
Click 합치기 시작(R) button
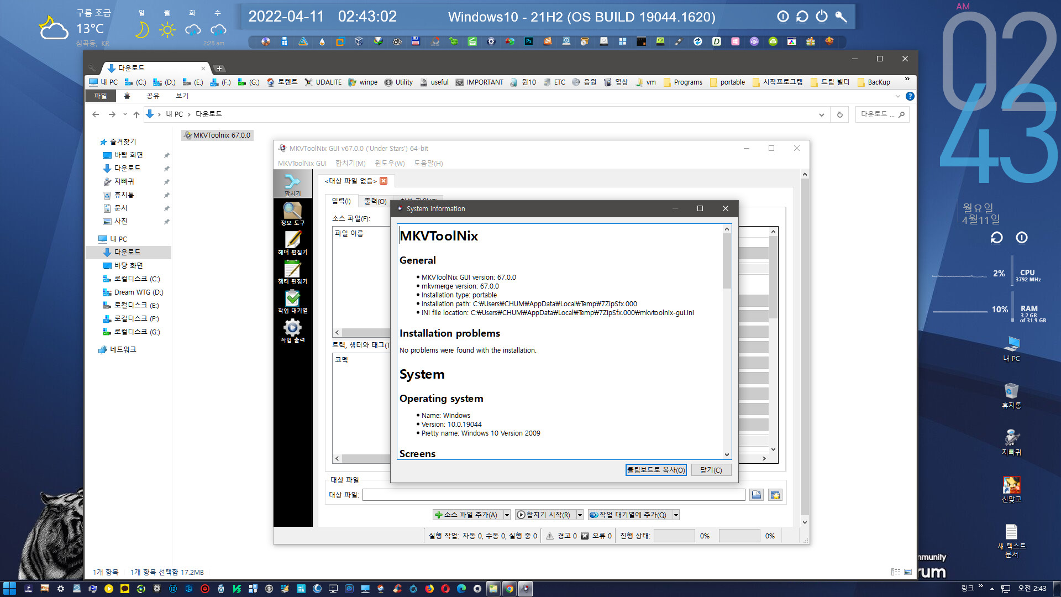pyautogui.click(x=545, y=515)
